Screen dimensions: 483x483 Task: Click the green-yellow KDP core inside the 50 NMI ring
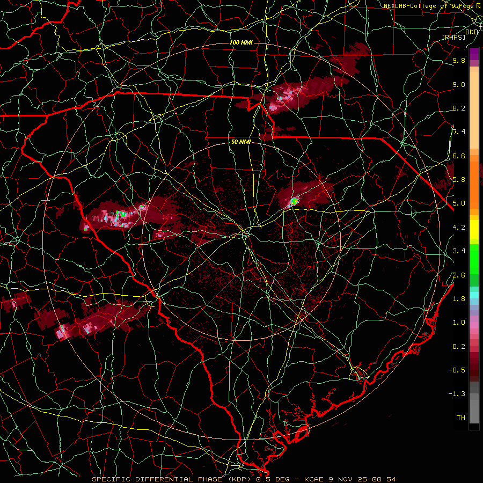click(294, 201)
